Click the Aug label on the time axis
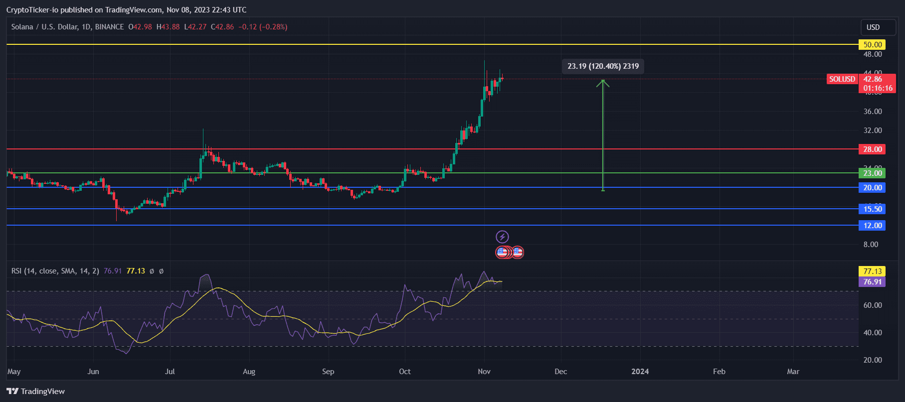The height and width of the screenshot is (402, 905). [x=249, y=372]
